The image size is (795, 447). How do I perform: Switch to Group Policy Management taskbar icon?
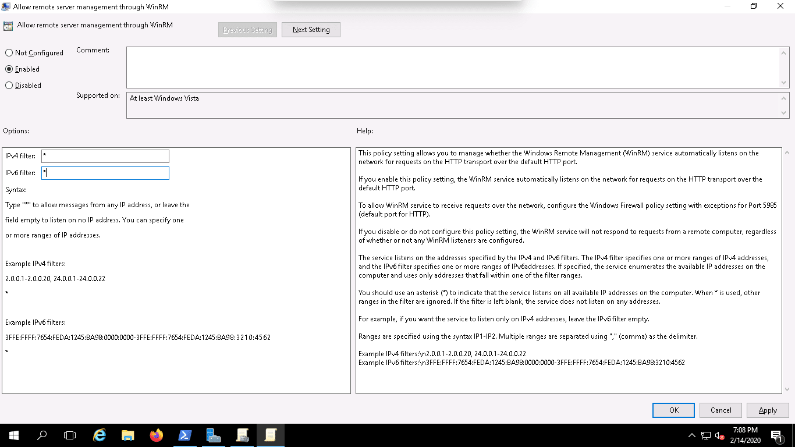(x=242, y=435)
